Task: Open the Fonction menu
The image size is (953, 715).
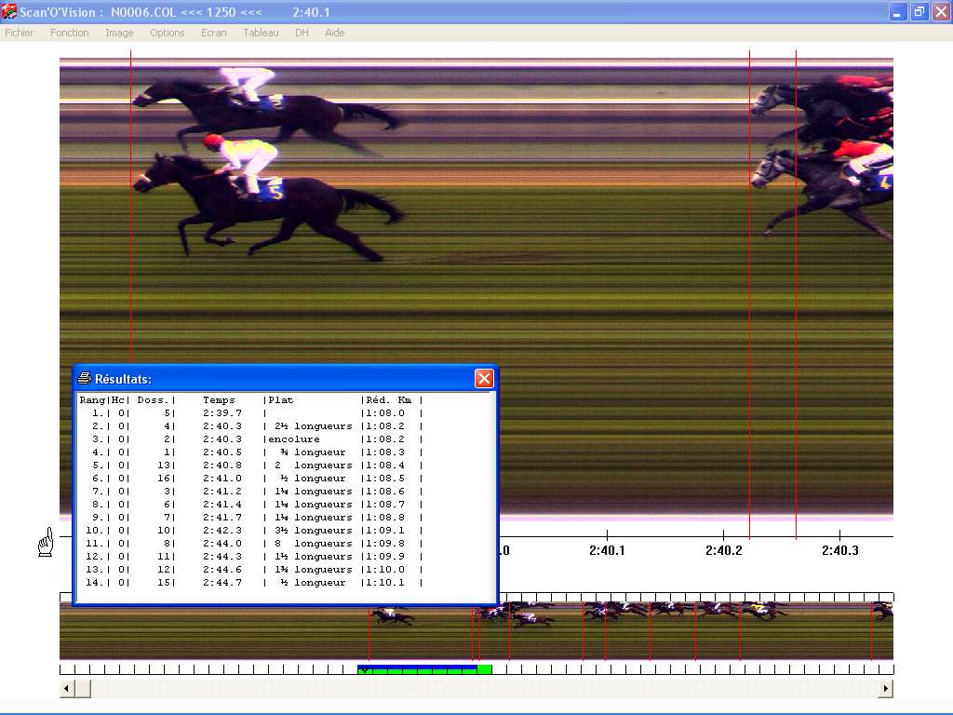Action: coord(69,33)
